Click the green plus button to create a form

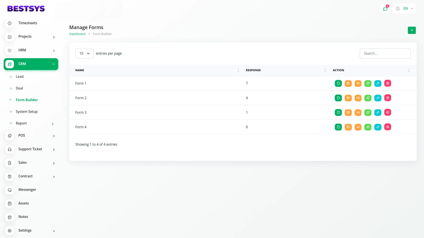point(412,30)
